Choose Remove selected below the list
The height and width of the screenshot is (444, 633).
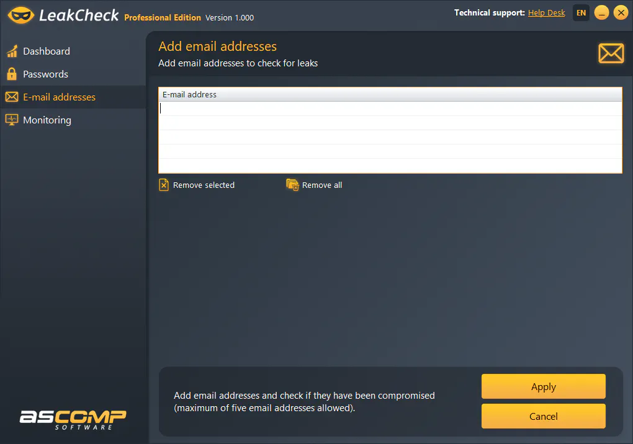[197, 185]
